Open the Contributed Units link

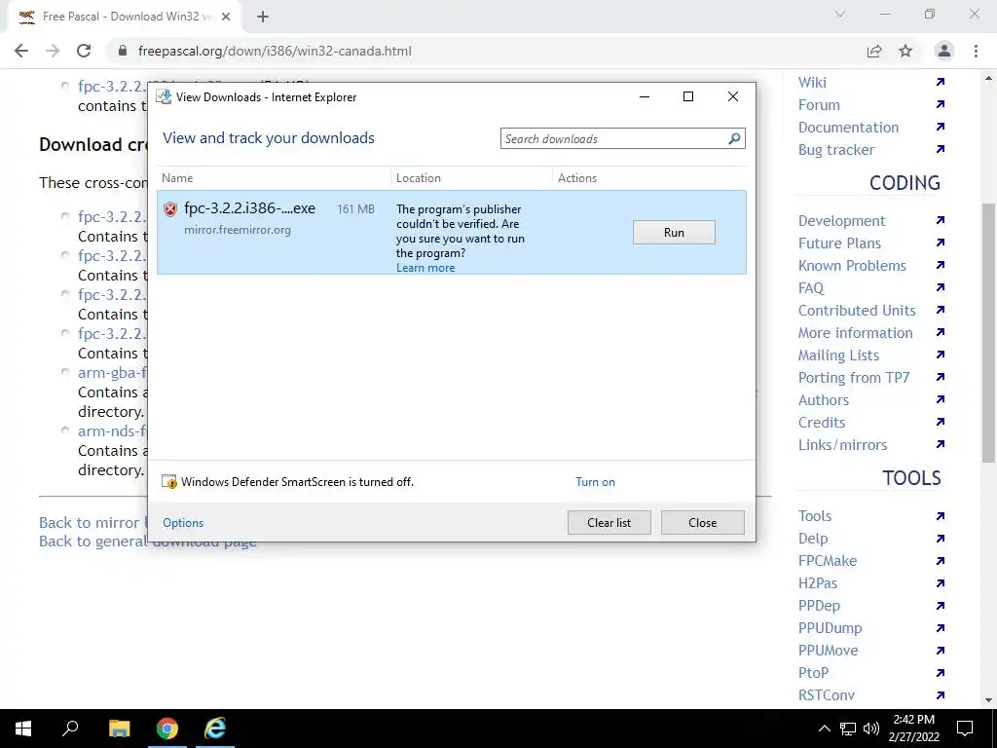click(x=857, y=311)
